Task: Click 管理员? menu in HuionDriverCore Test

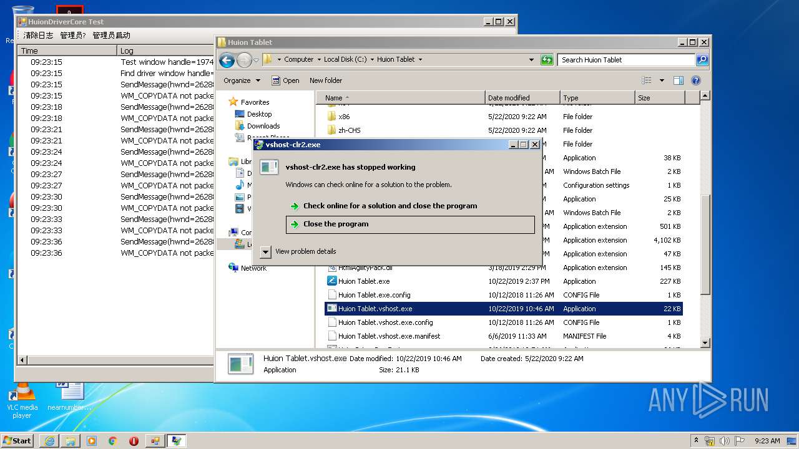Action: [73, 36]
